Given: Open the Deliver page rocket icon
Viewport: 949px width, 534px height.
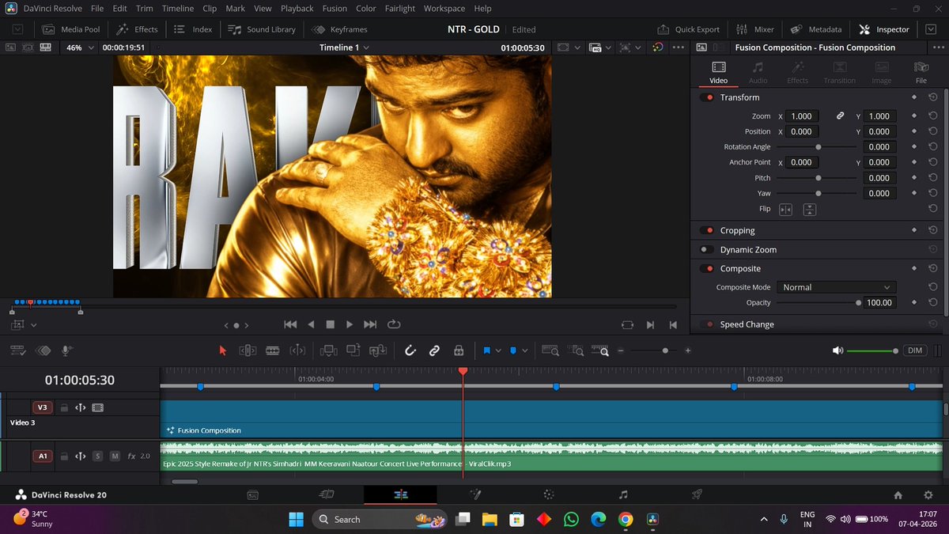Looking at the screenshot, I should (697, 494).
